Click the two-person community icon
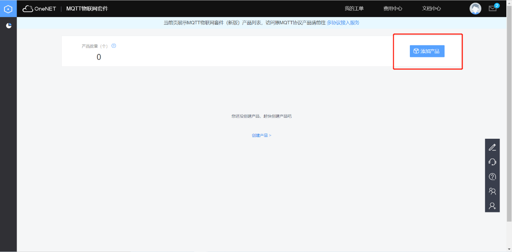Image resolution: width=512 pixels, height=252 pixels. pyautogui.click(x=492, y=191)
